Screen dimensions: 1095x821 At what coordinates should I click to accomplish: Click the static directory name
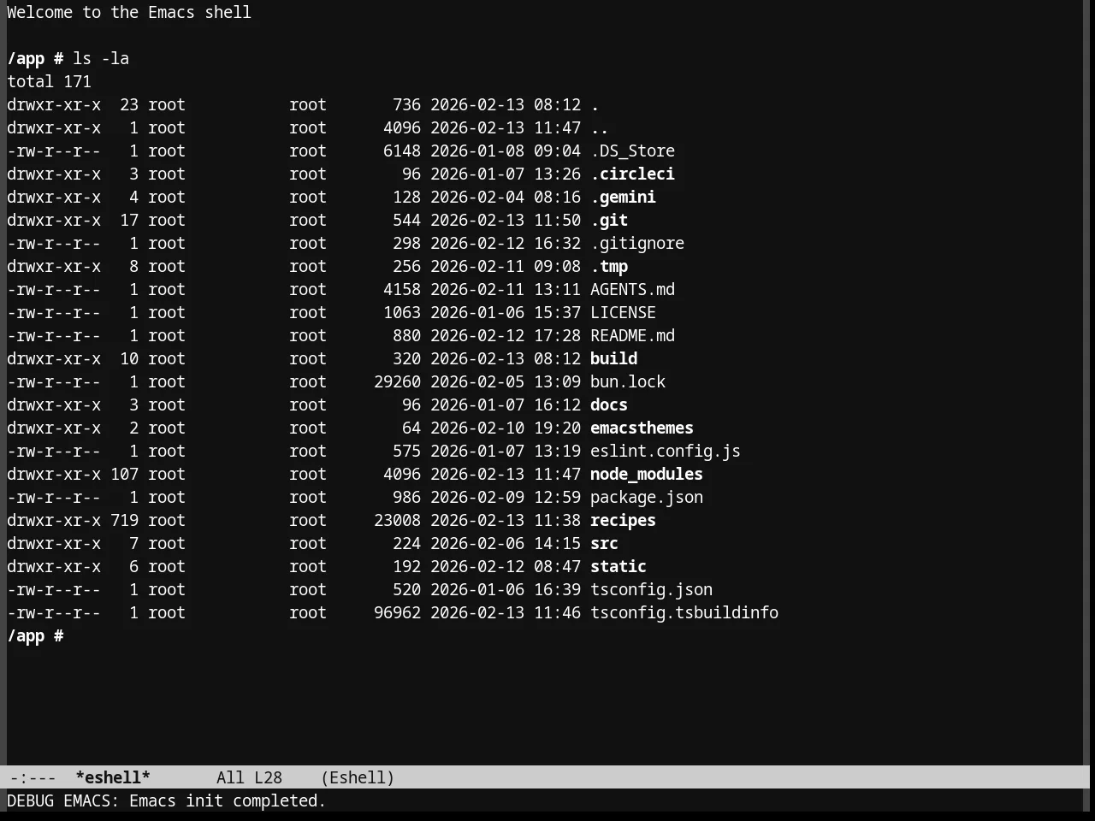[x=619, y=567]
